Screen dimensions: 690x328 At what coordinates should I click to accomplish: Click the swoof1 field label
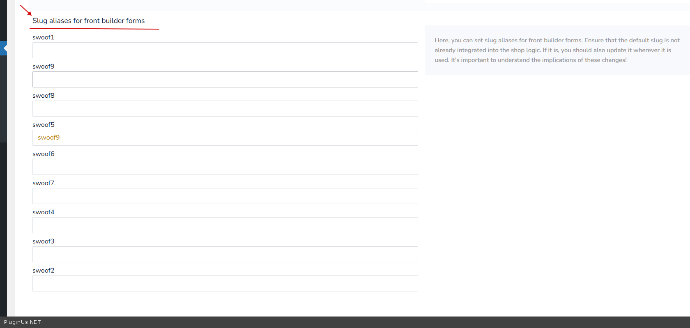coord(43,37)
